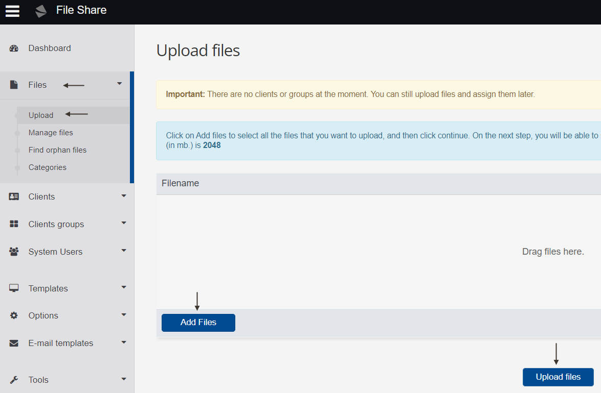The image size is (601, 393).
Task: Click the Templates monitor icon
Action: pos(14,288)
